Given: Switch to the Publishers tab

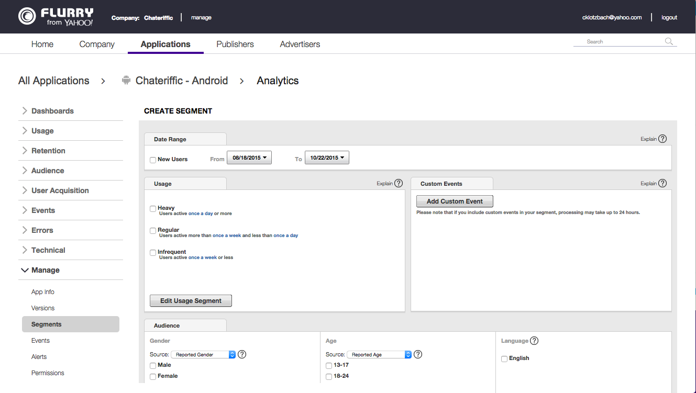Looking at the screenshot, I should [x=235, y=44].
